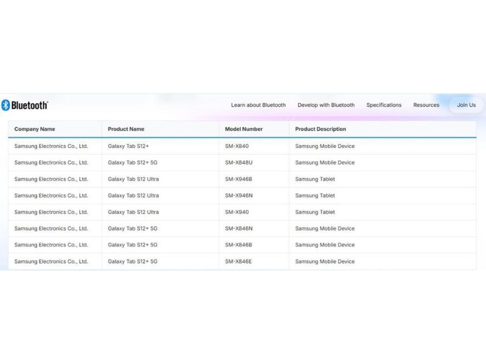Image resolution: width=486 pixels, height=364 pixels.
Task: Sort by Company Name column header
Action: 35,129
